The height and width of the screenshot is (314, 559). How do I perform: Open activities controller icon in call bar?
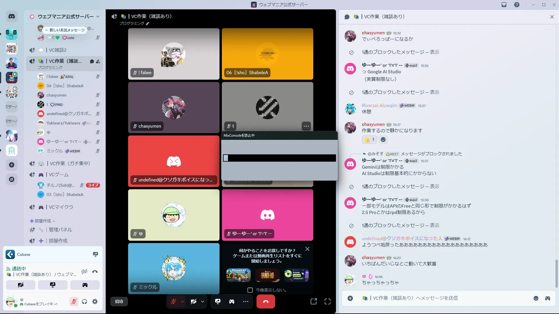[232, 301]
